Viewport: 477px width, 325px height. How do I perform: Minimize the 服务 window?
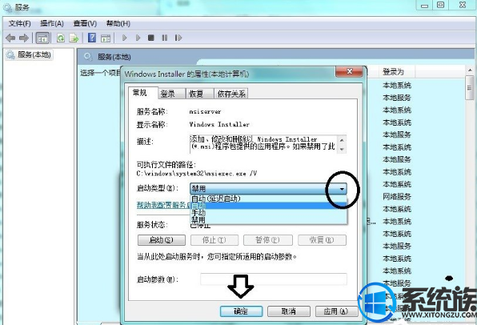[x=424, y=5]
